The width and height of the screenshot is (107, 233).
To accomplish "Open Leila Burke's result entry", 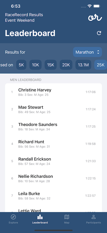I will click(53, 196).
